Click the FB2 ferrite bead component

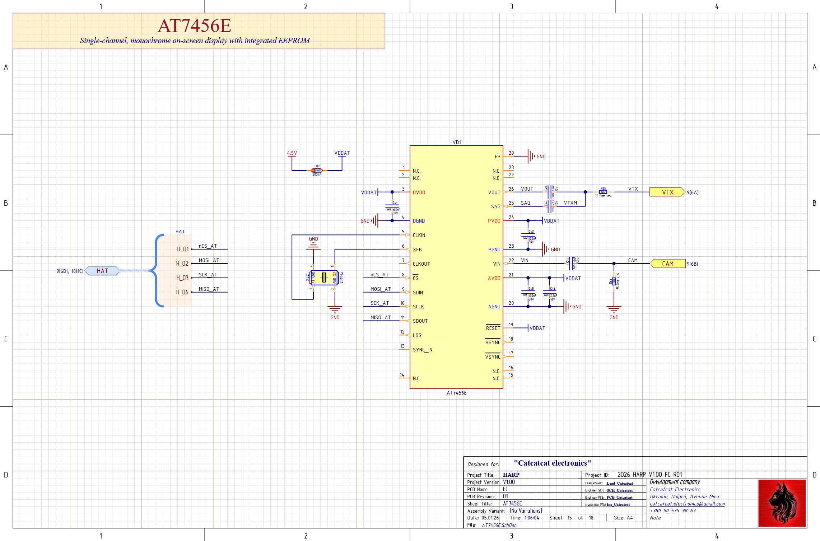[317, 171]
